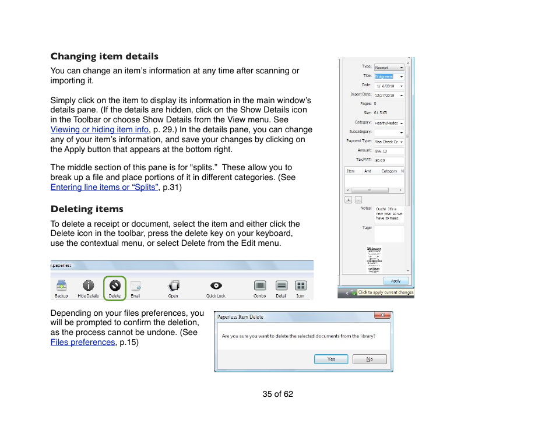Click the Walgreens receipt thumbnail
This screenshot has height=430, width=556.
point(374,260)
